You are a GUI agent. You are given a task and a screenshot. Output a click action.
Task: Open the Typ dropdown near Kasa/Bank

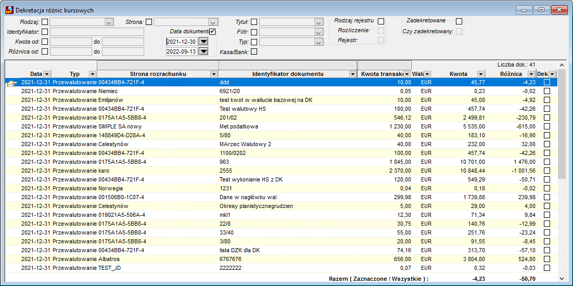317,42
